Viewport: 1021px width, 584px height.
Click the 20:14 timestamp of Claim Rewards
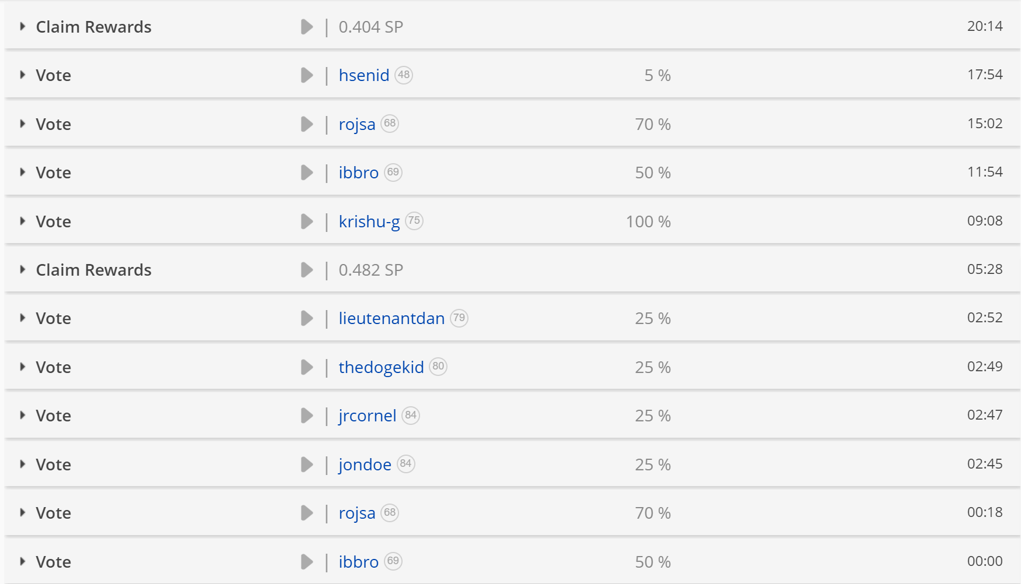(x=985, y=26)
